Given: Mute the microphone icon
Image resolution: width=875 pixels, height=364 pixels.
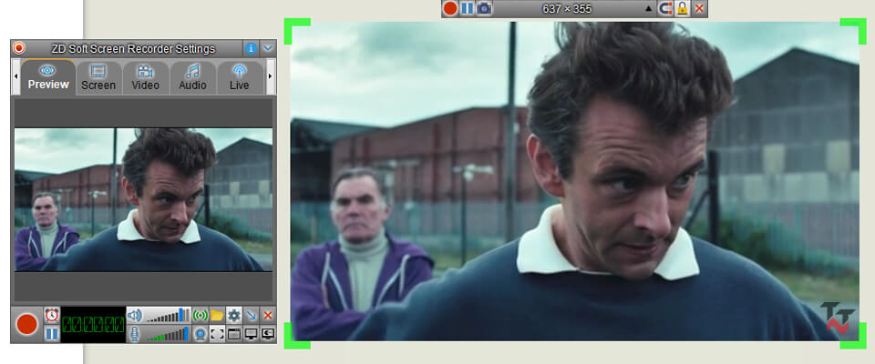Looking at the screenshot, I should (x=135, y=334).
